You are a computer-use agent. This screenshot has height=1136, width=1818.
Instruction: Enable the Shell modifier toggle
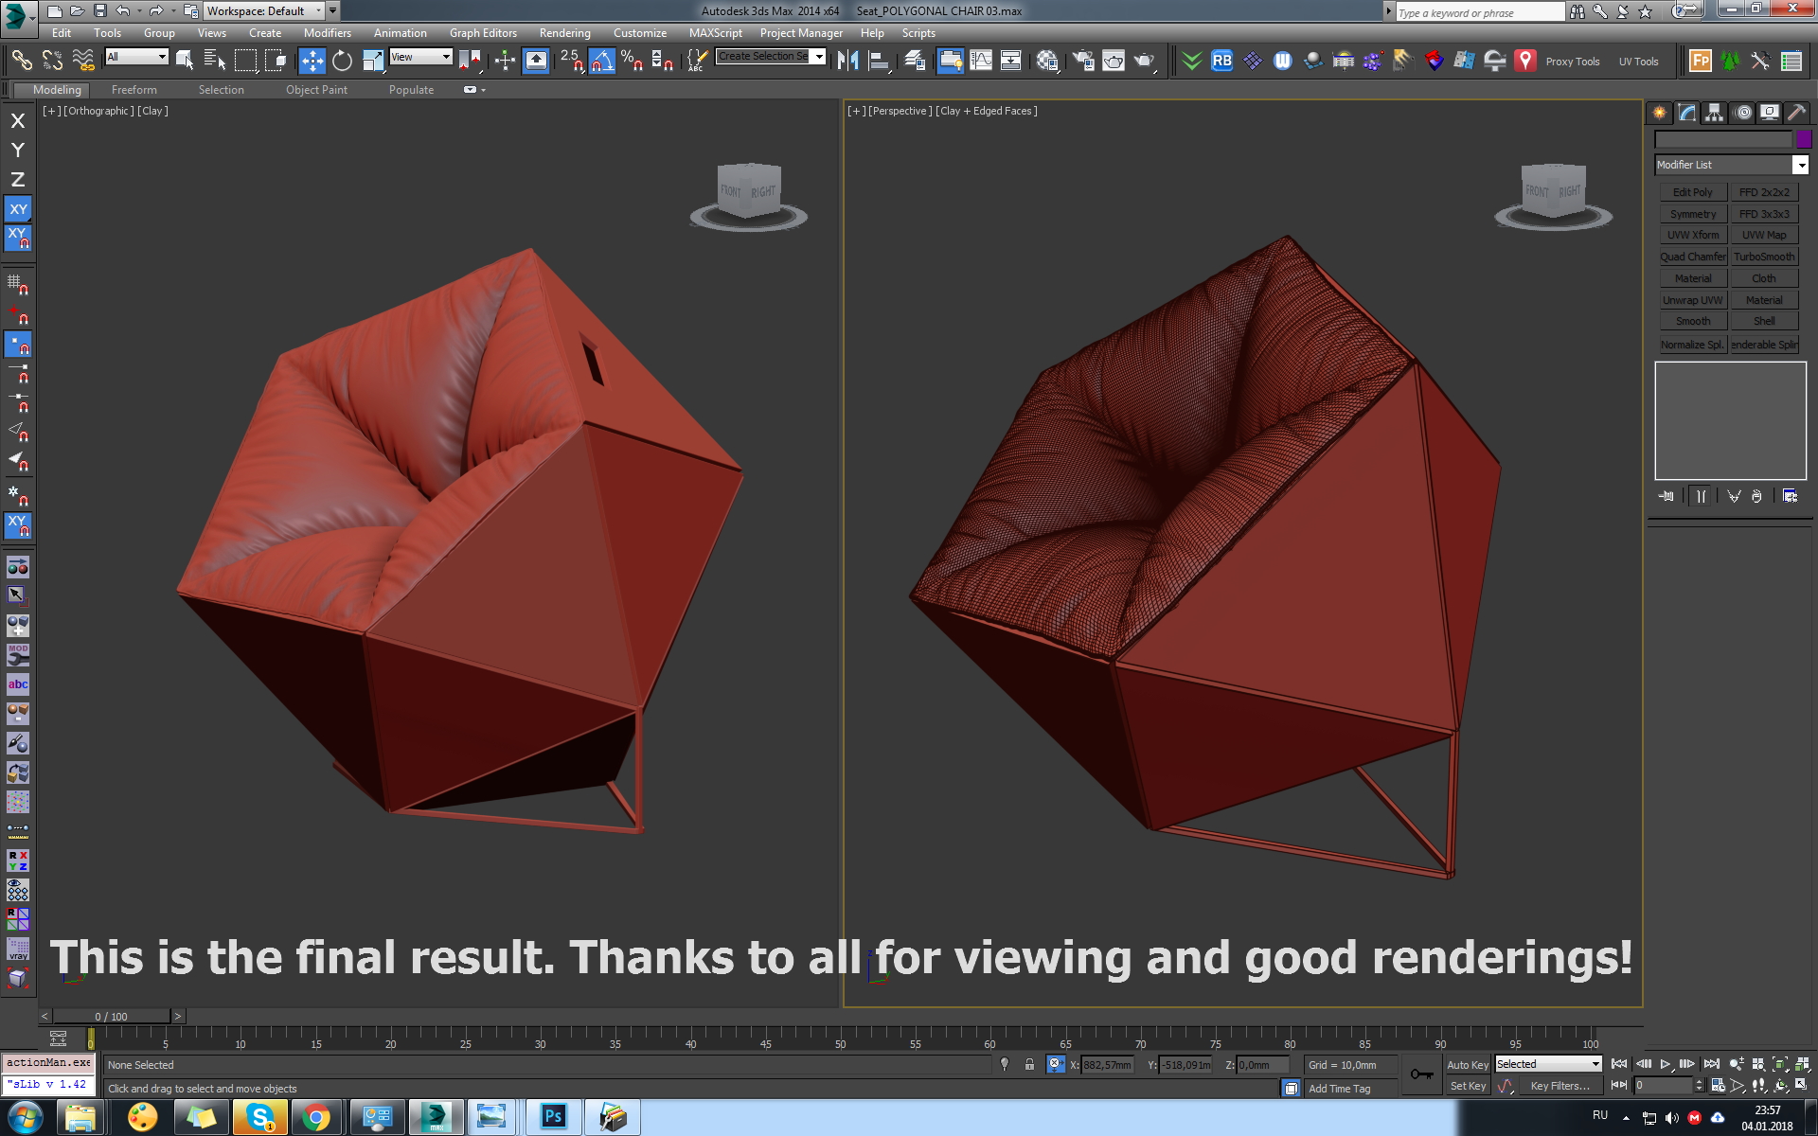coord(1763,322)
